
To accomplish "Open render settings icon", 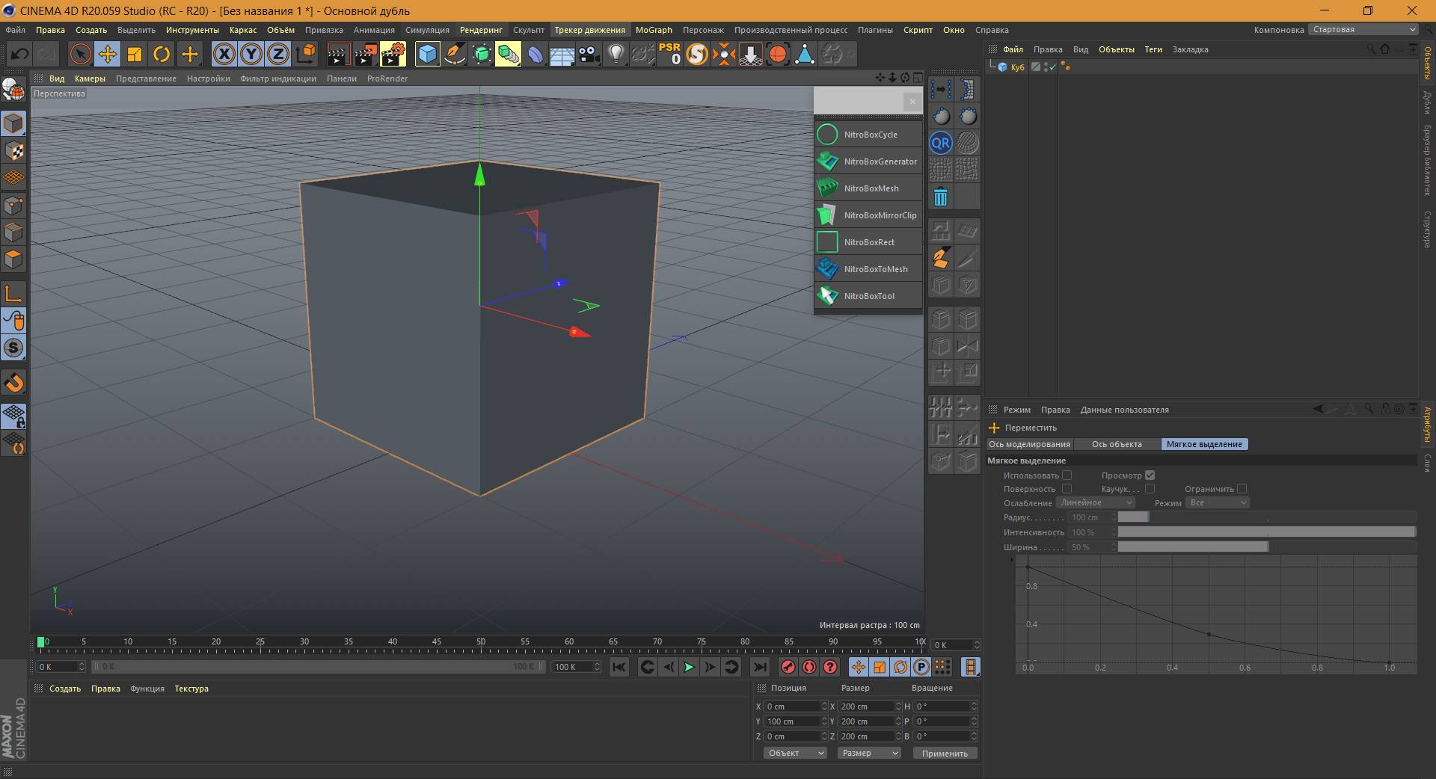I will point(393,54).
